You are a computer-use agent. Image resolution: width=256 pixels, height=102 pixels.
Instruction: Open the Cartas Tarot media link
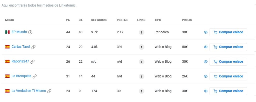[x=21, y=47]
